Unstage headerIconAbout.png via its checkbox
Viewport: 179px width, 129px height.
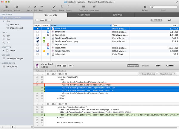click(x=37, y=38)
